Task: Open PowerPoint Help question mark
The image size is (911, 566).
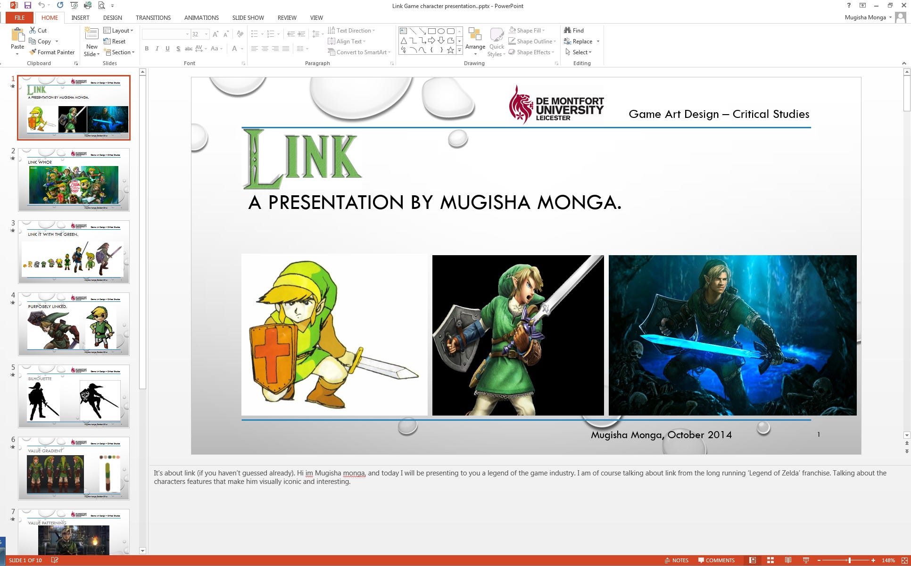Action: pos(849,6)
